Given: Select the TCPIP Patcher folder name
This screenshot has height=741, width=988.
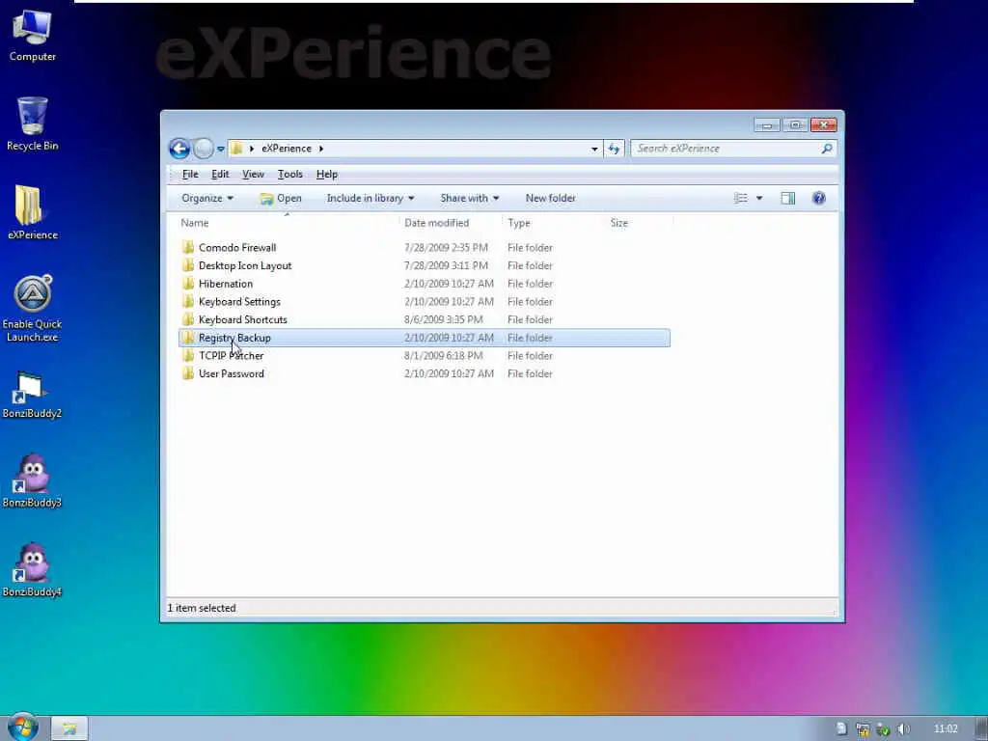Looking at the screenshot, I should pyautogui.click(x=232, y=355).
